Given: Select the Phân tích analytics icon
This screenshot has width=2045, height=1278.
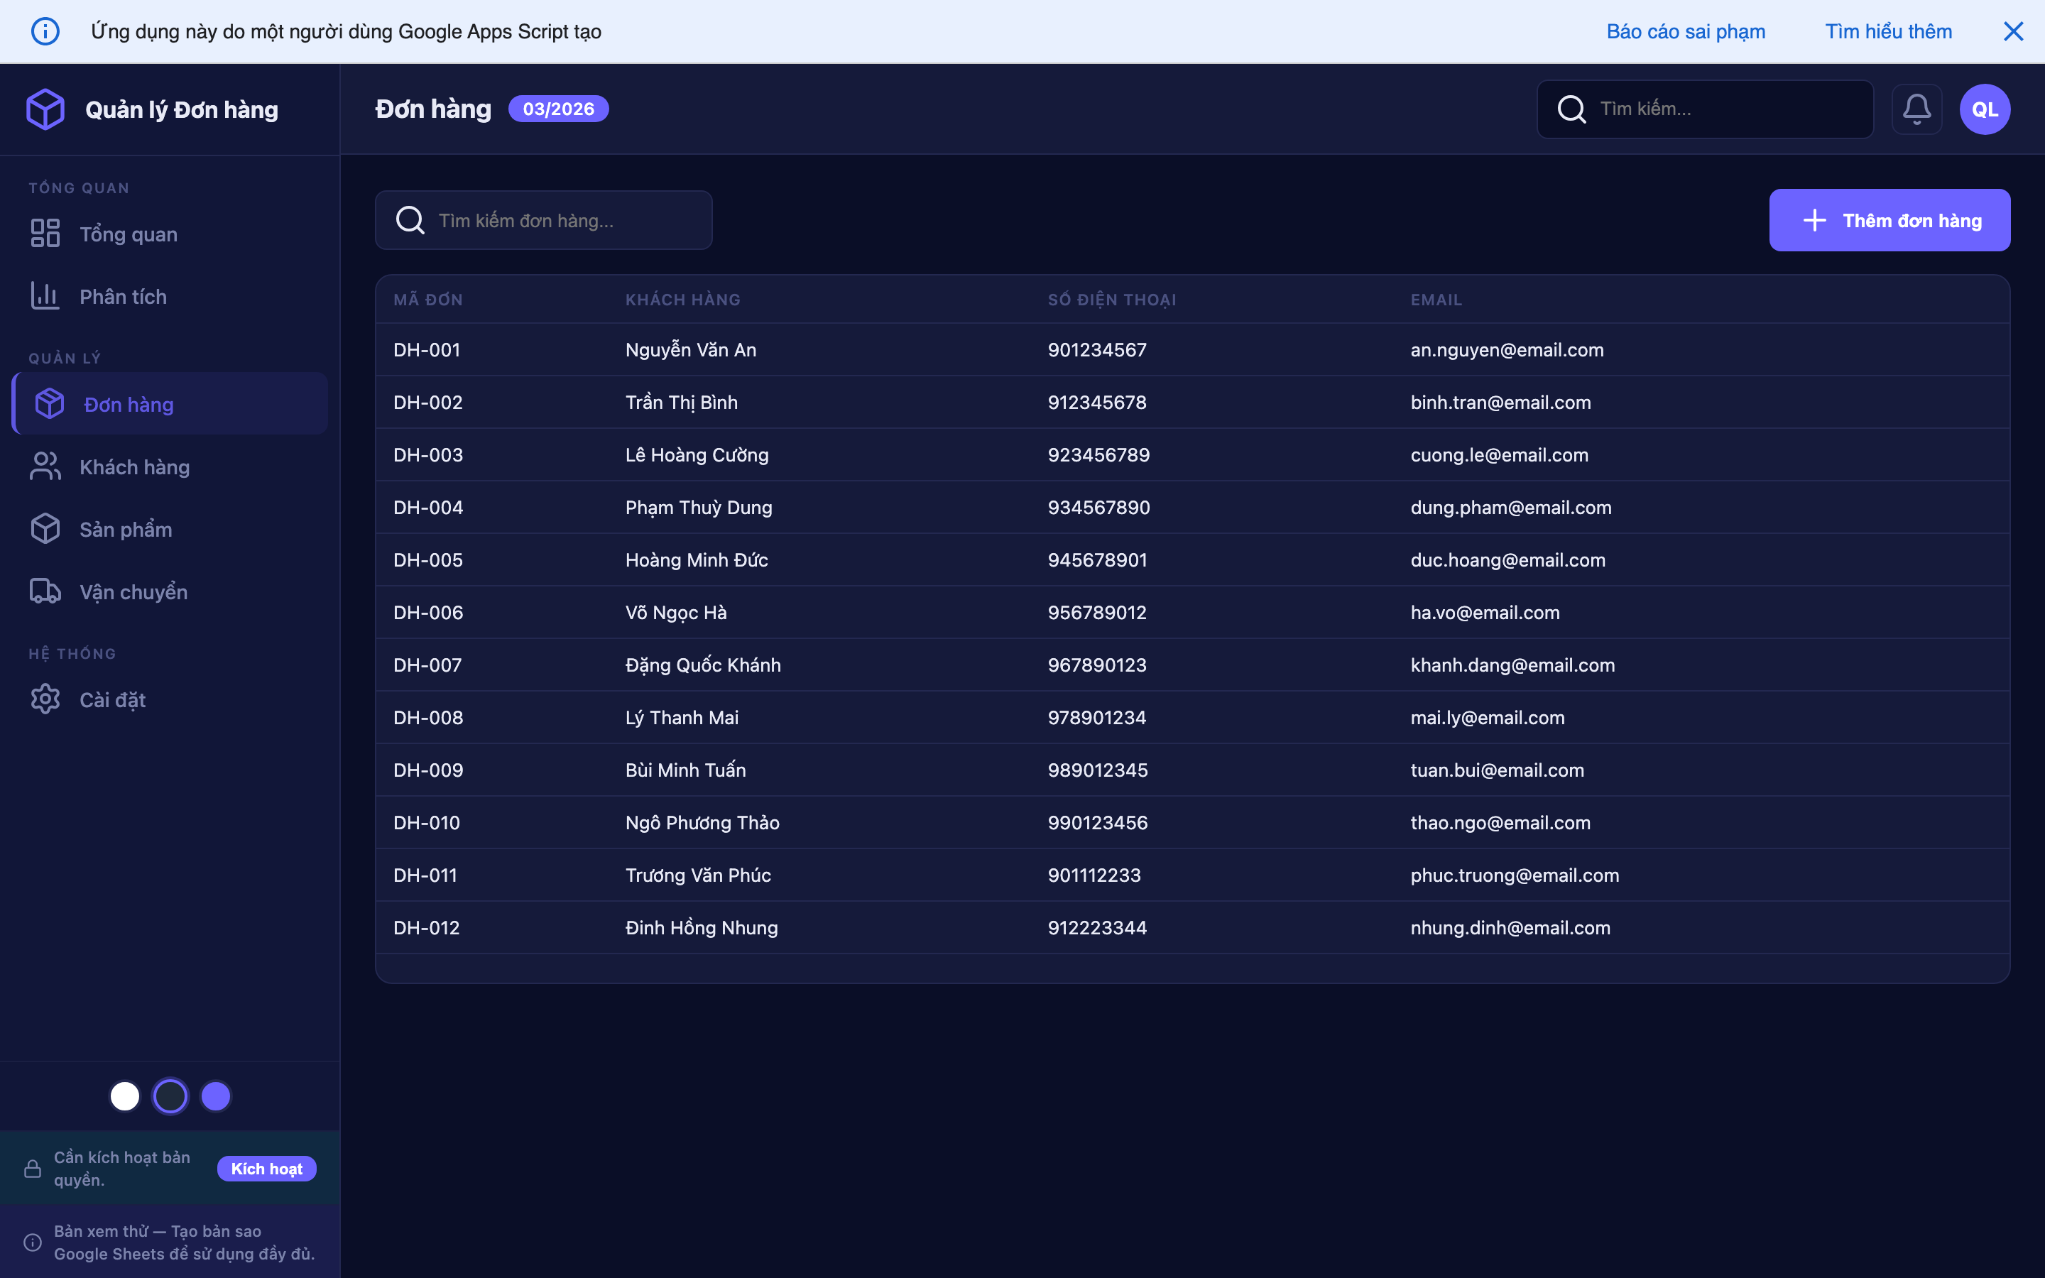Looking at the screenshot, I should 45,296.
